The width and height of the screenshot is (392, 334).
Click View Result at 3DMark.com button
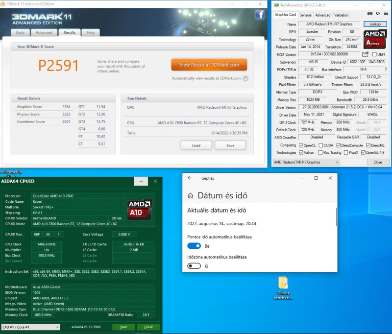point(209,65)
